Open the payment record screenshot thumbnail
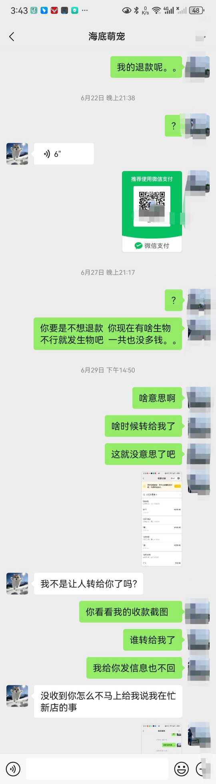This screenshot has width=216, height=784. click(162, 519)
